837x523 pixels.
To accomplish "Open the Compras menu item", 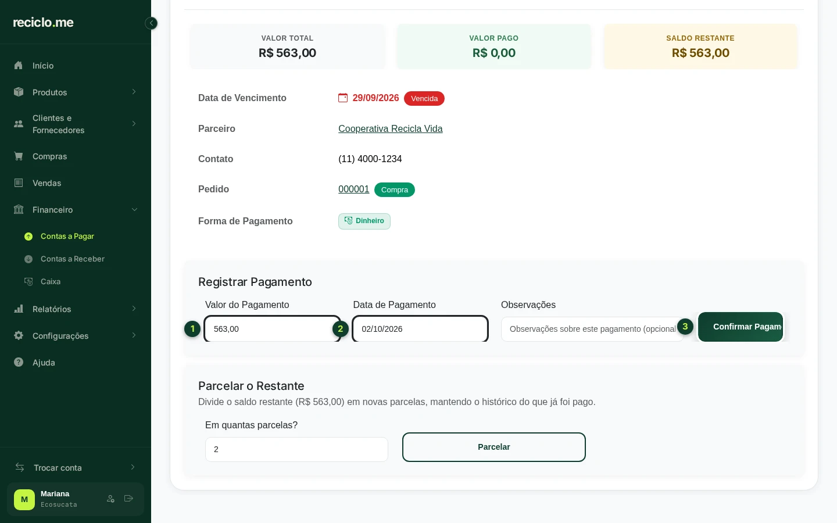I will (76, 156).
